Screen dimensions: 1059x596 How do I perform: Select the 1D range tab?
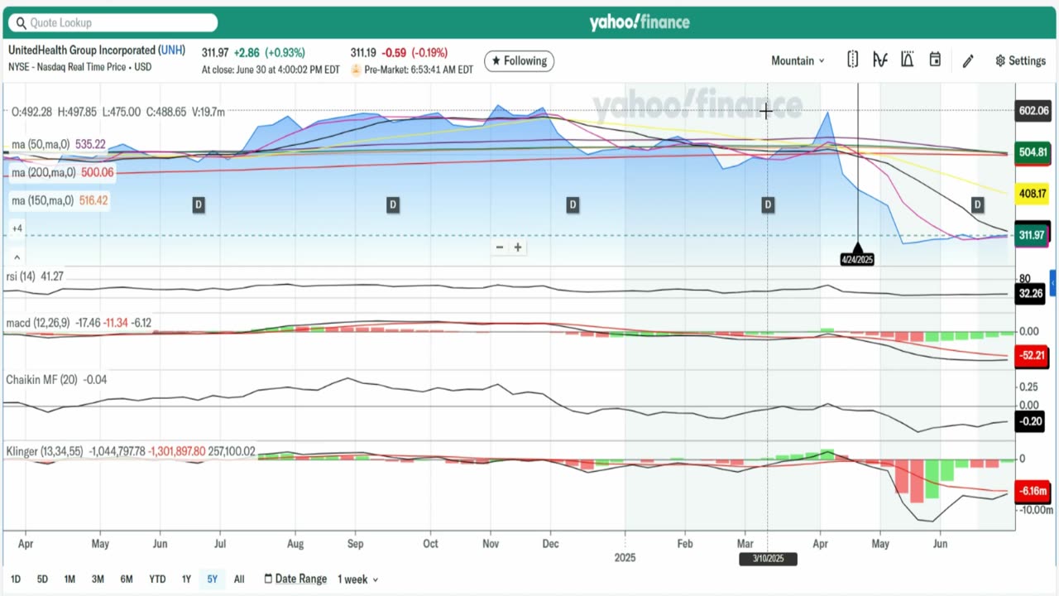coord(16,579)
